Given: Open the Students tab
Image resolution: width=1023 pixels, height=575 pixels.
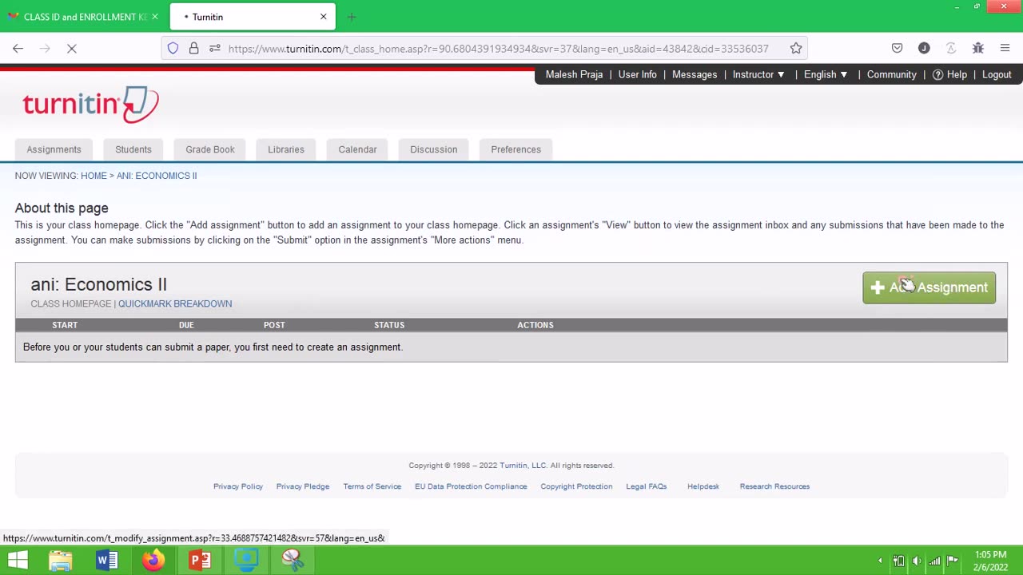Looking at the screenshot, I should [133, 149].
